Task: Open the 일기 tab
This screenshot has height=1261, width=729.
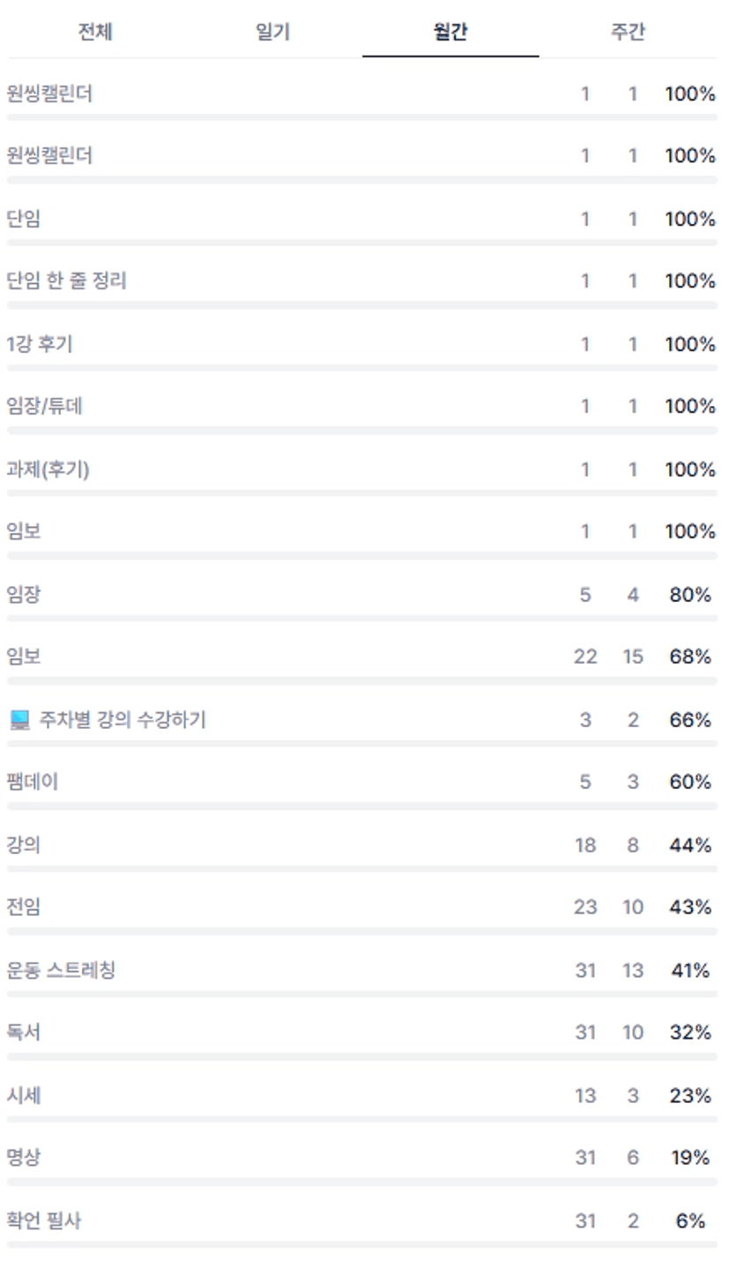Action: 273,34
